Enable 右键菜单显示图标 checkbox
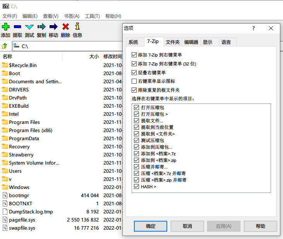 (x=134, y=81)
